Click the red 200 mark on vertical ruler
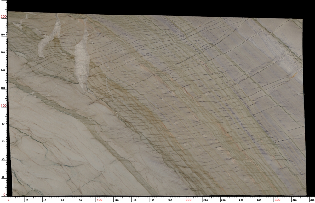The image size is (315, 203). click(x=3, y=17)
